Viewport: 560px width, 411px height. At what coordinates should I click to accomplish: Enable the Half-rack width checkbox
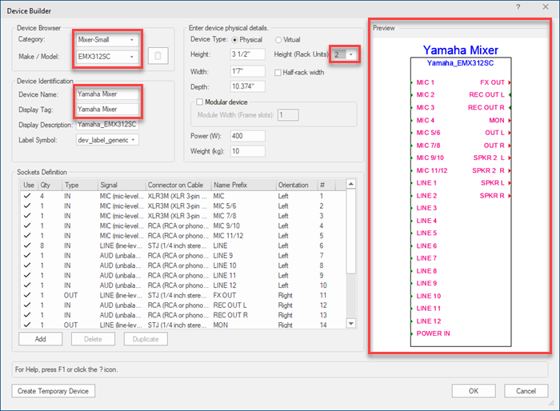(x=278, y=73)
